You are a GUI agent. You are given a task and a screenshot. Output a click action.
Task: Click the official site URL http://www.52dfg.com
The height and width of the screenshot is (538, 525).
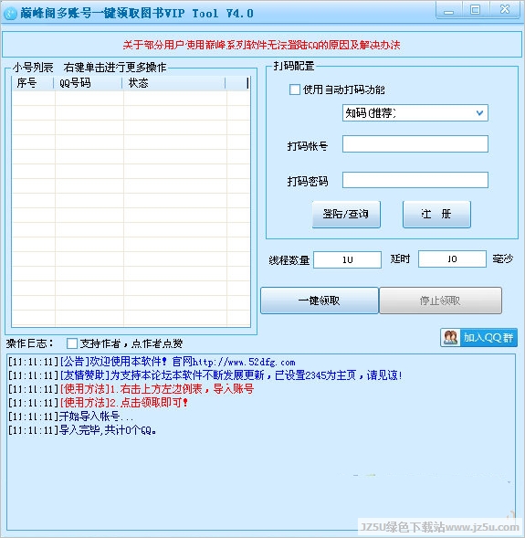(244, 362)
